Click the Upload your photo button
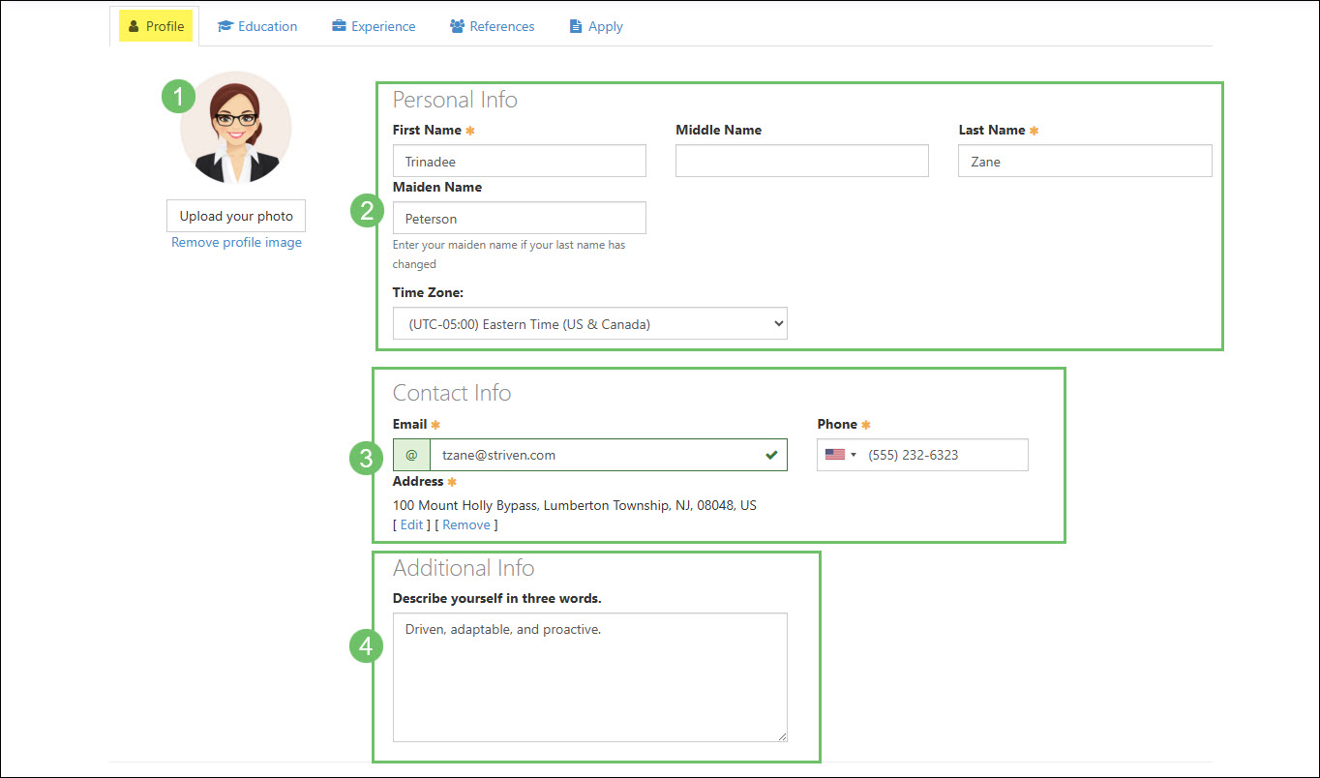This screenshot has width=1320, height=778. 235,215
